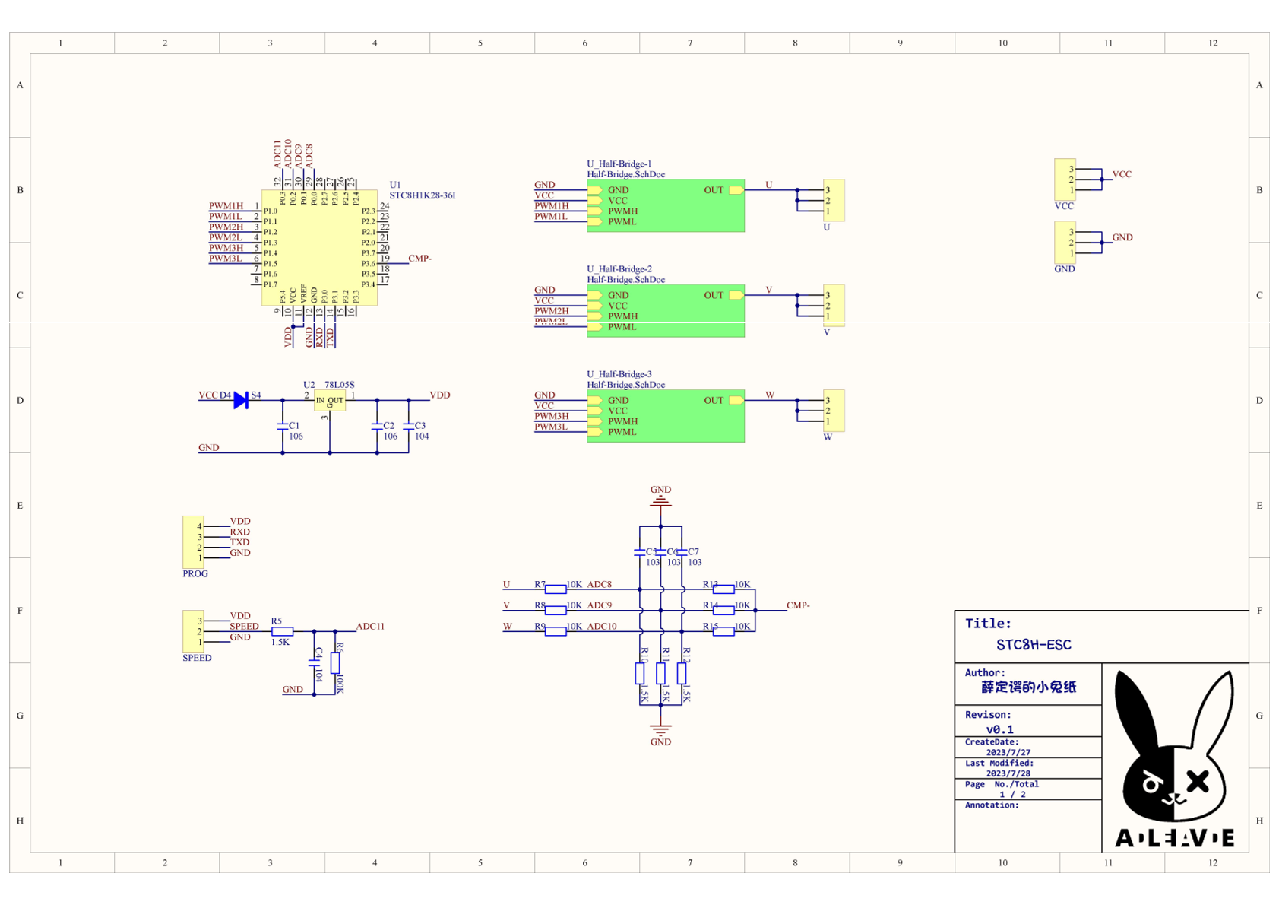The height and width of the screenshot is (905, 1279).
Task: Click the revision value 'v0.1'
Action: tap(1000, 729)
